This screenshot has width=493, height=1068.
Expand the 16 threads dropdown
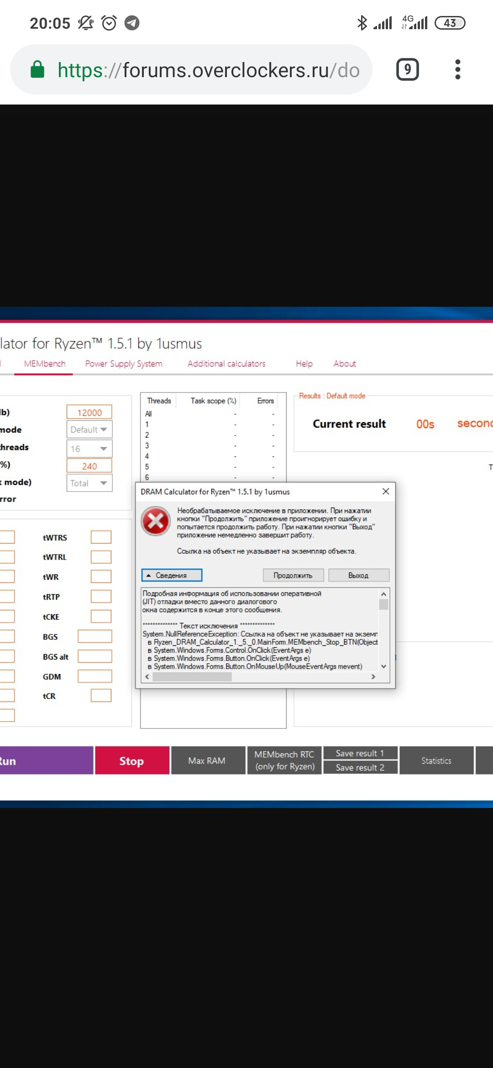point(89,449)
